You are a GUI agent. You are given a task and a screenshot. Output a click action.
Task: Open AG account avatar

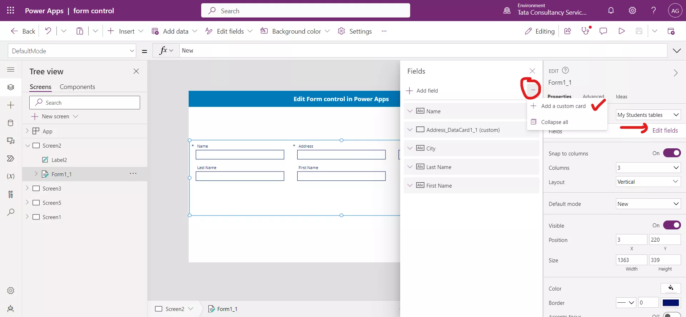(x=675, y=11)
